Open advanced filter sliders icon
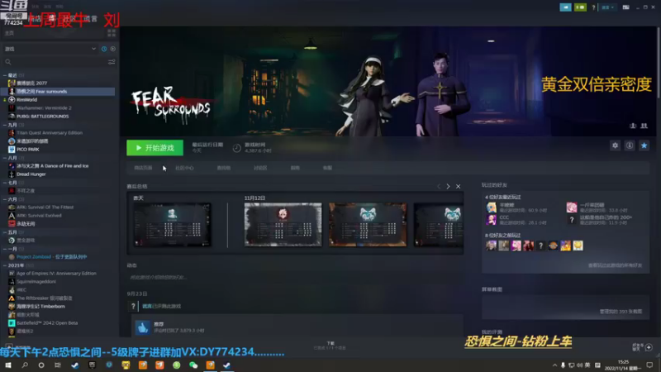 pyautogui.click(x=112, y=62)
